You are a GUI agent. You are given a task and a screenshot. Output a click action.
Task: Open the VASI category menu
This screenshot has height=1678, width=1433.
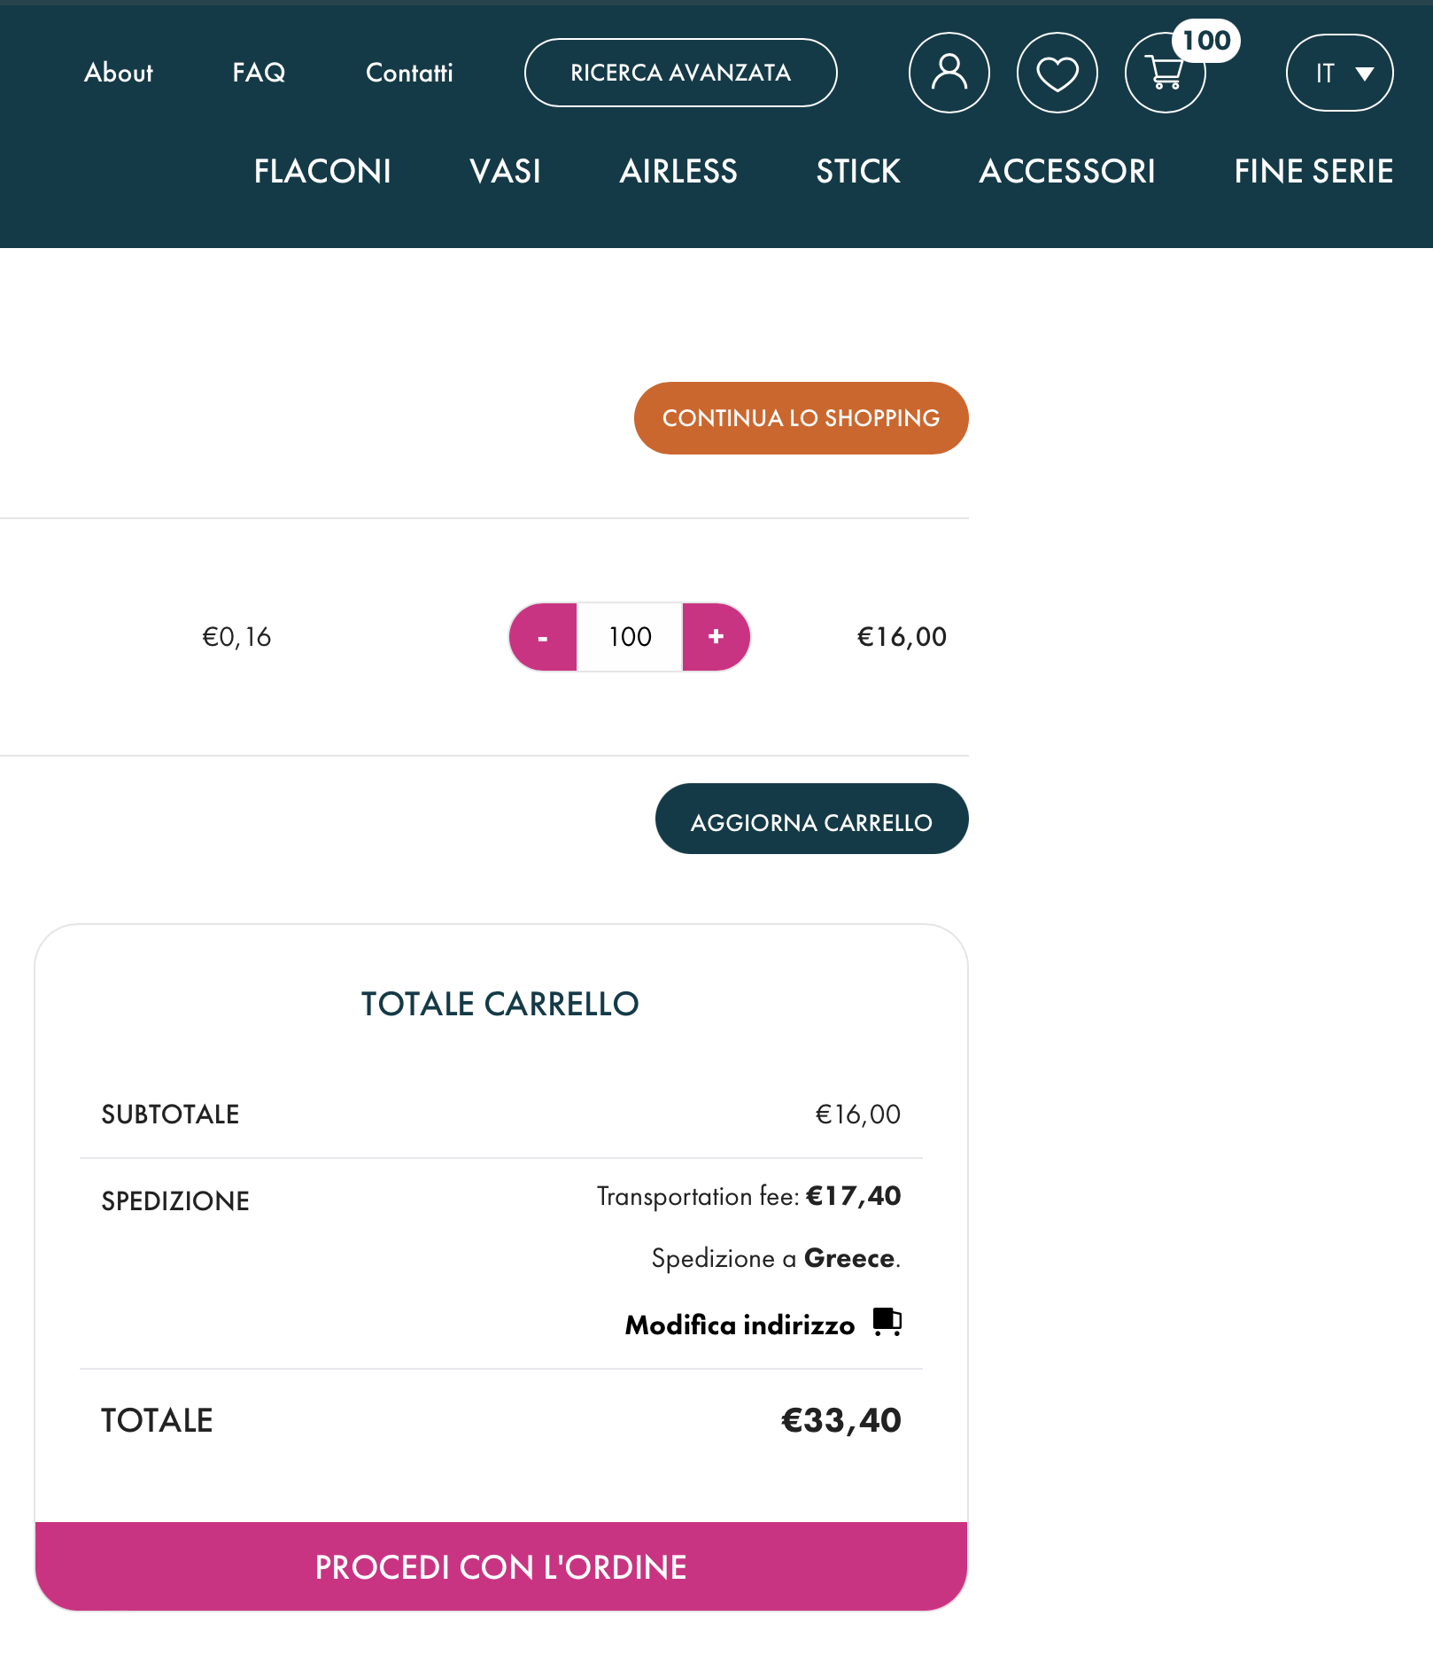coord(505,171)
